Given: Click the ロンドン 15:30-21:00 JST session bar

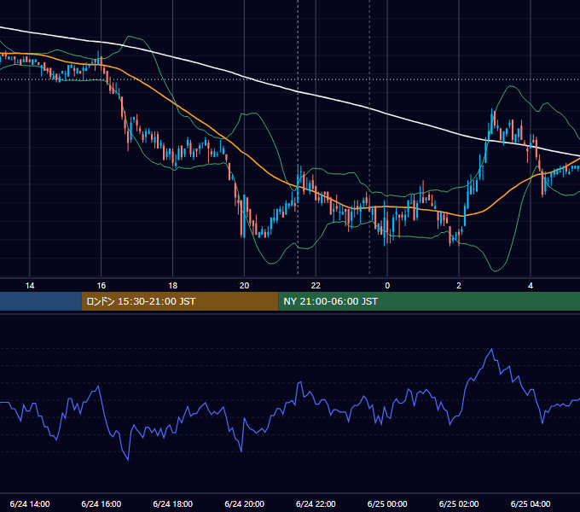Looking at the screenshot, I should pyautogui.click(x=180, y=301).
